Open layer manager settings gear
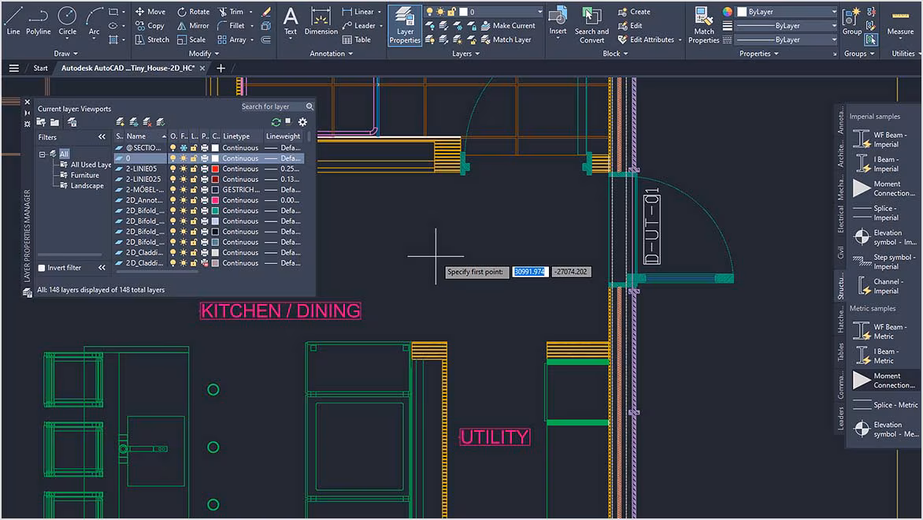923x520 pixels. [x=302, y=122]
